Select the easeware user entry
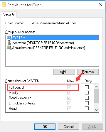This screenshot has width=106, height=132. 43,43
